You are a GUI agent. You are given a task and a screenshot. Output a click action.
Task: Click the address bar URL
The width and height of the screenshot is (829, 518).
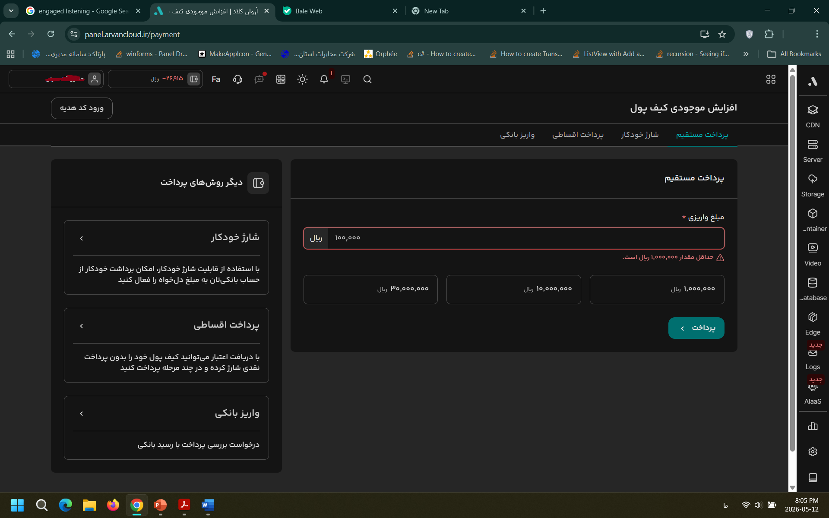pyautogui.click(x=132, y=34)
